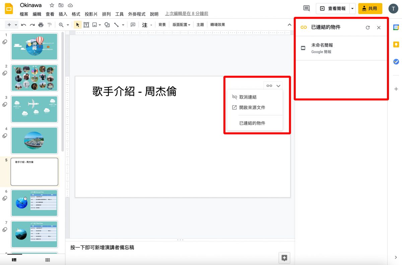
Task: Select the paint format tool
Action: 50,25
